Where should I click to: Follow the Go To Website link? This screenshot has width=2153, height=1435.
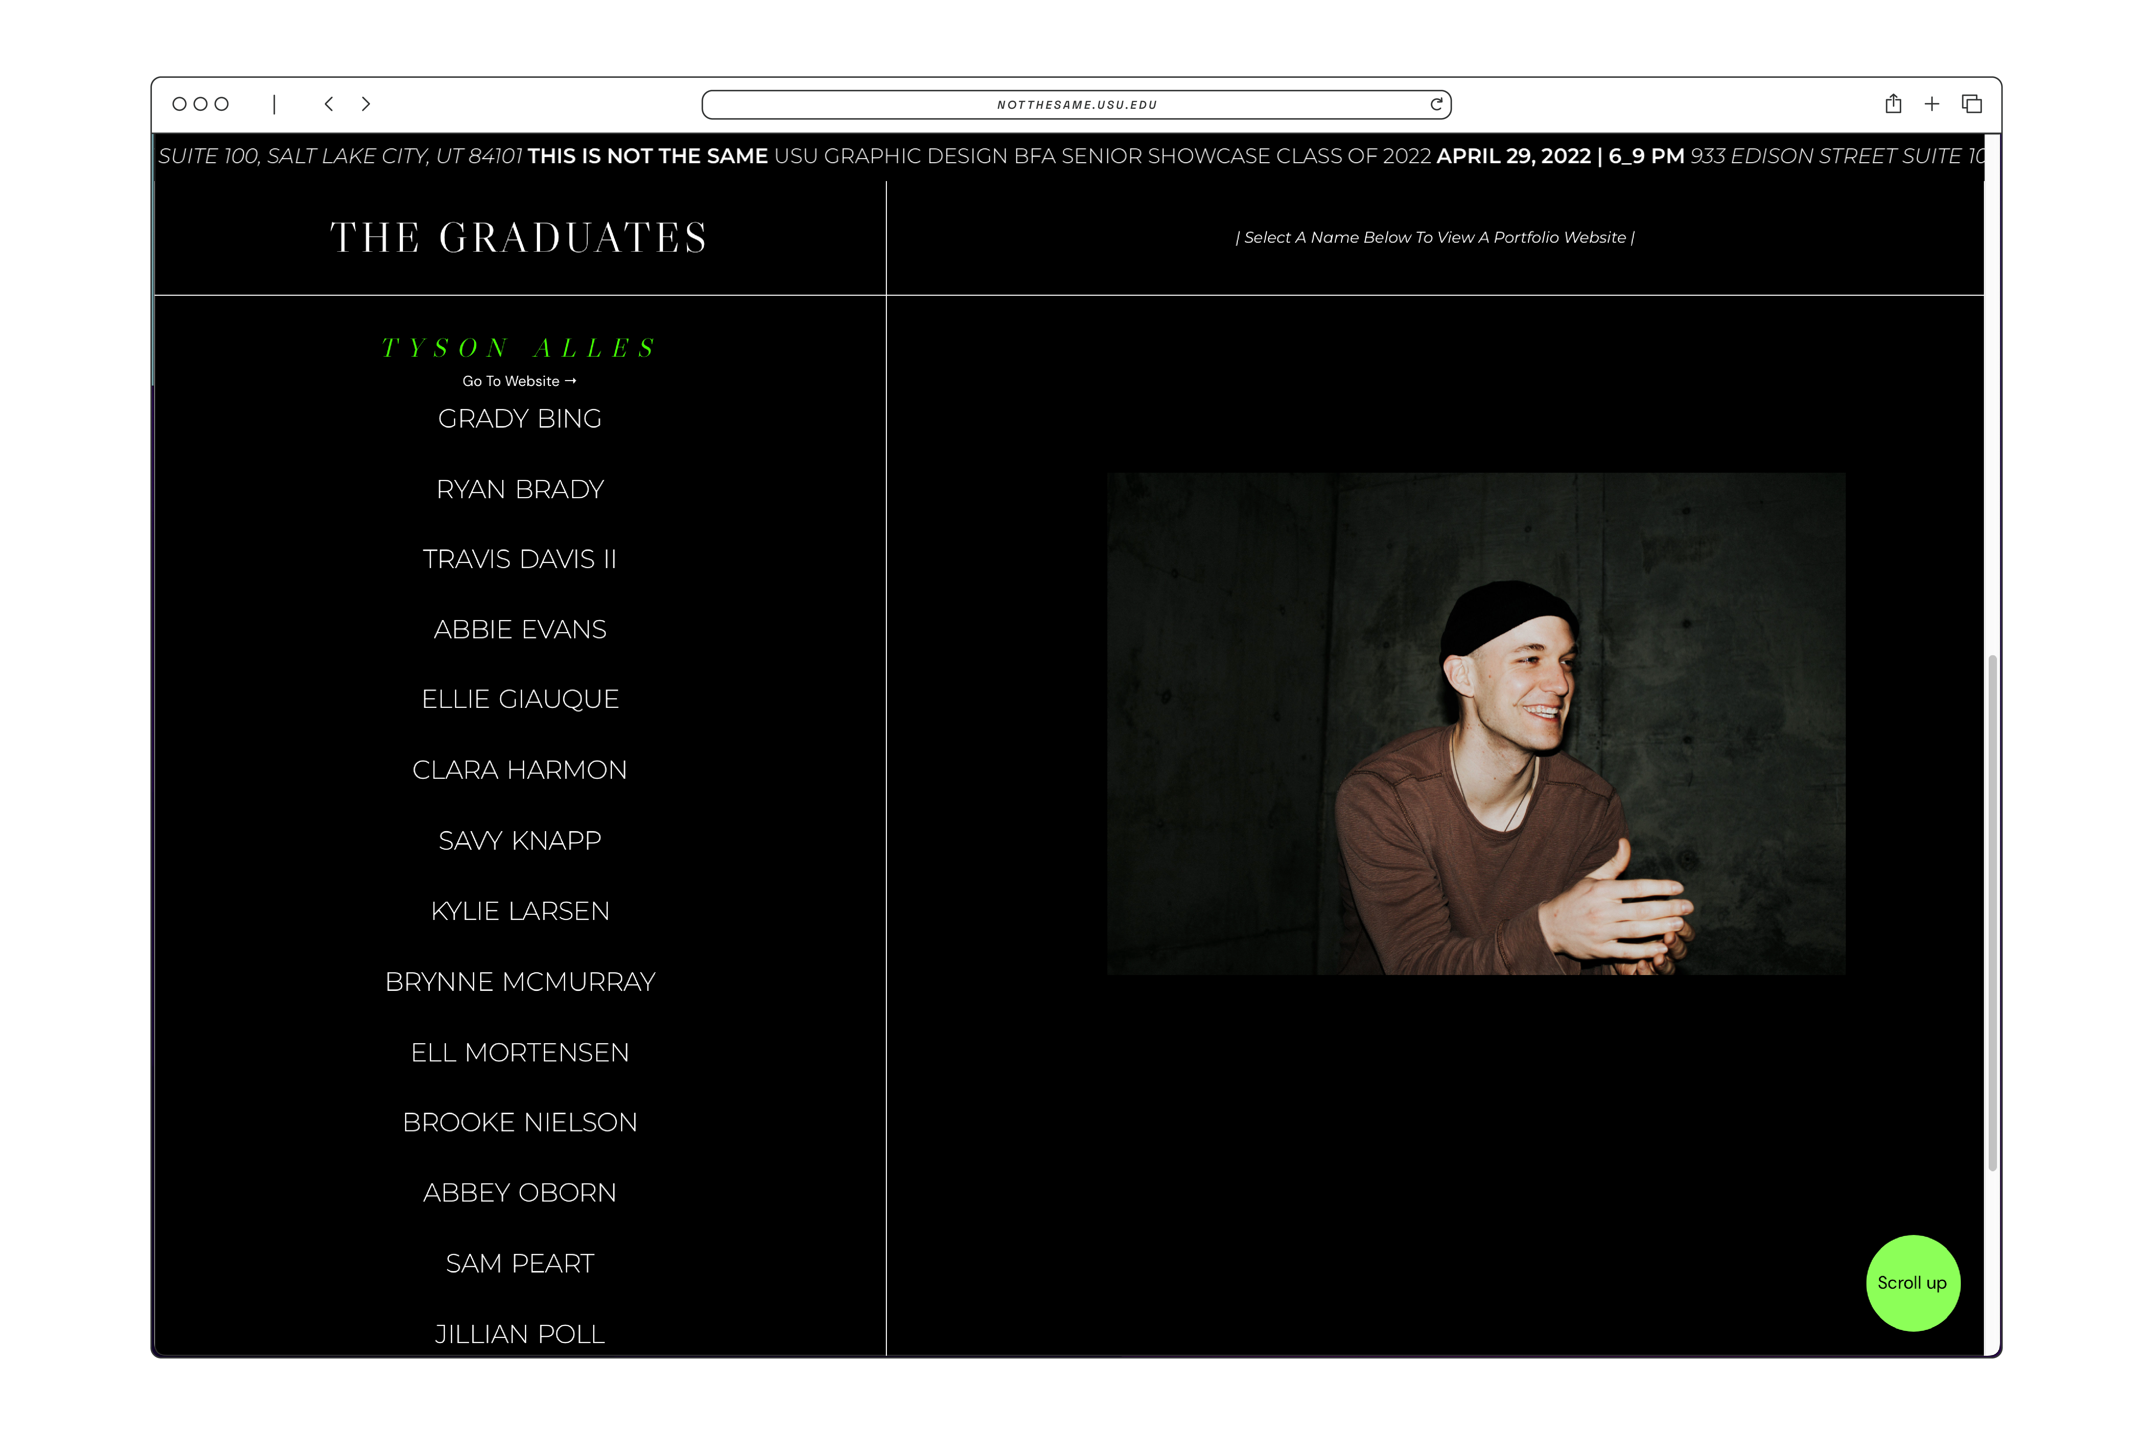click(519, 381)
